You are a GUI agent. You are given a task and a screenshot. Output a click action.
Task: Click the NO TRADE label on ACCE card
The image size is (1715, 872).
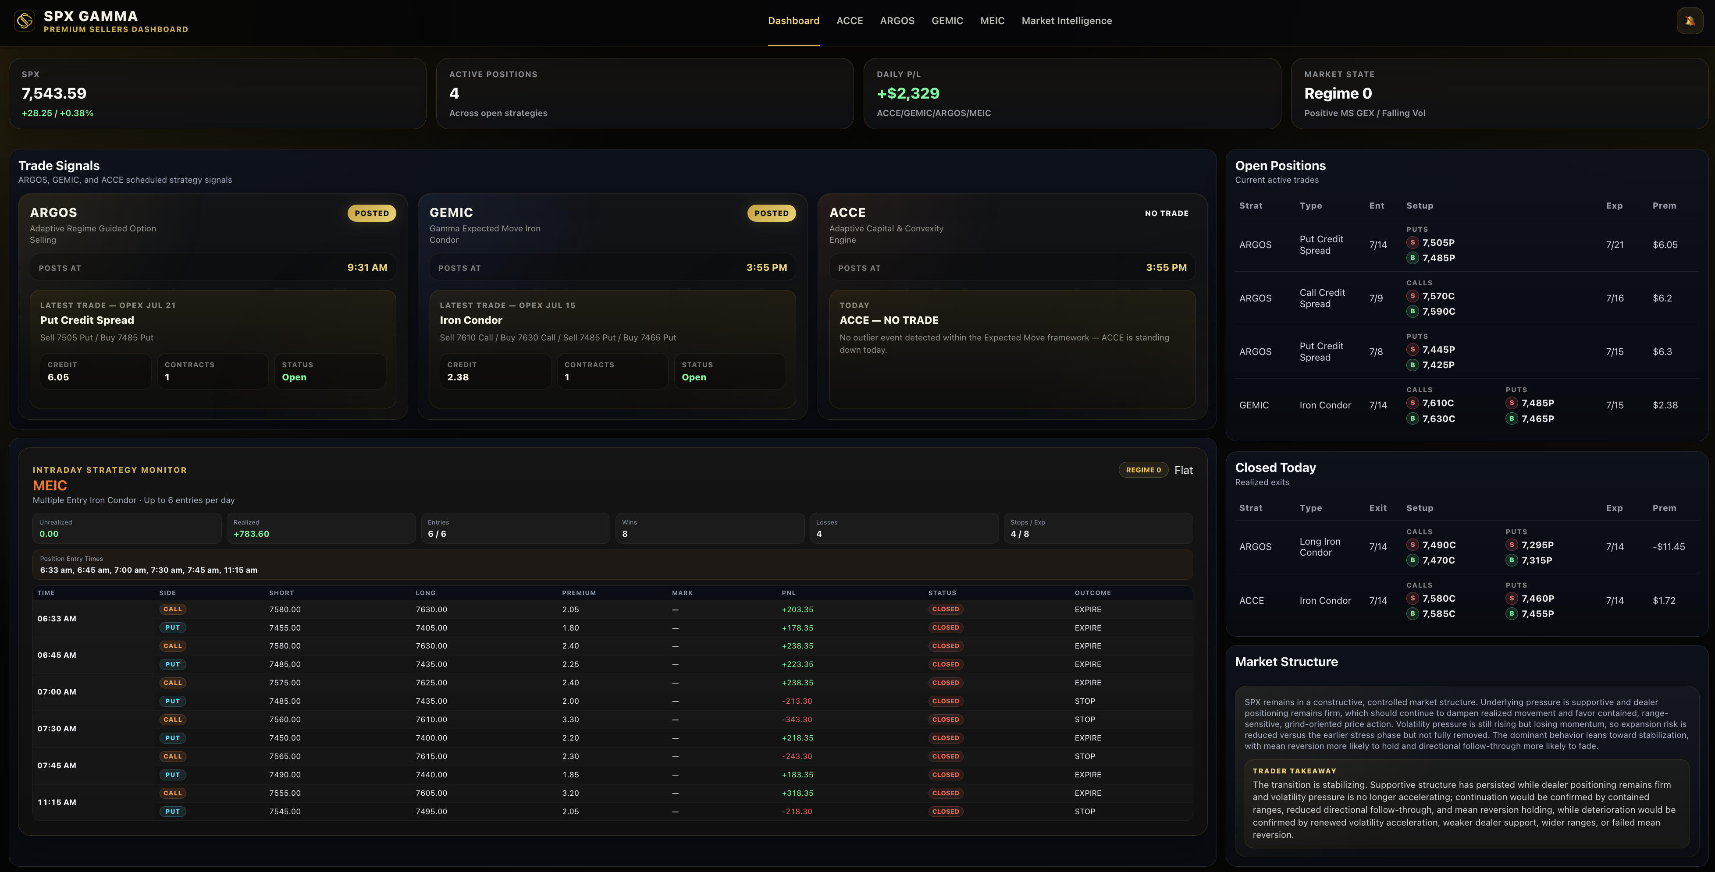click(1167, 213)
